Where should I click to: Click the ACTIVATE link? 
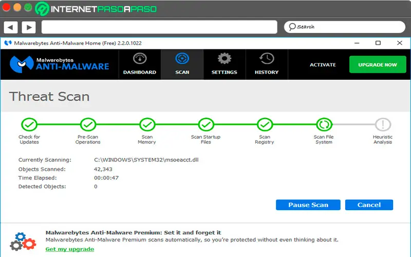click(x=323, y=65)
